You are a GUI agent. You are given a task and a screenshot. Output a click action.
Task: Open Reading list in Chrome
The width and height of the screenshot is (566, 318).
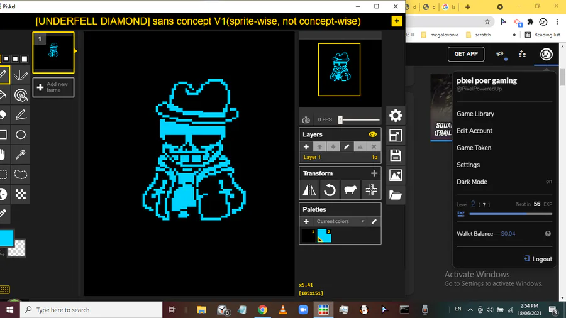tap(543, 35)
